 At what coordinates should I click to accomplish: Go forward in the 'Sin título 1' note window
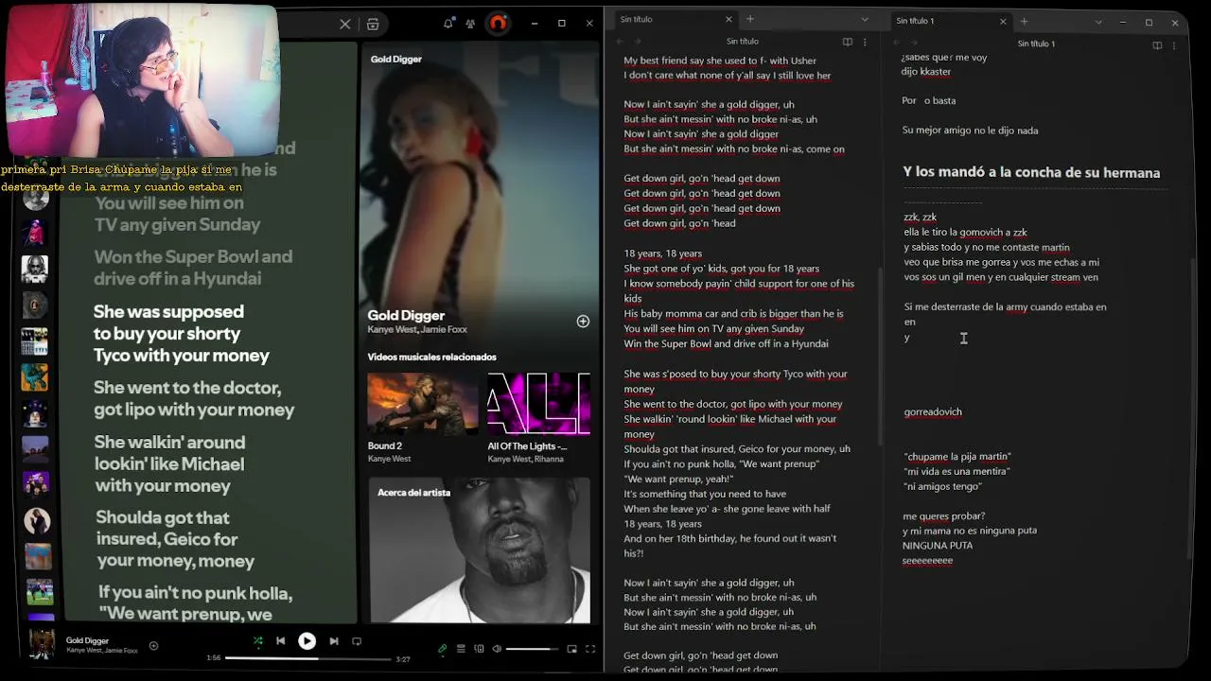pos(913,44)
